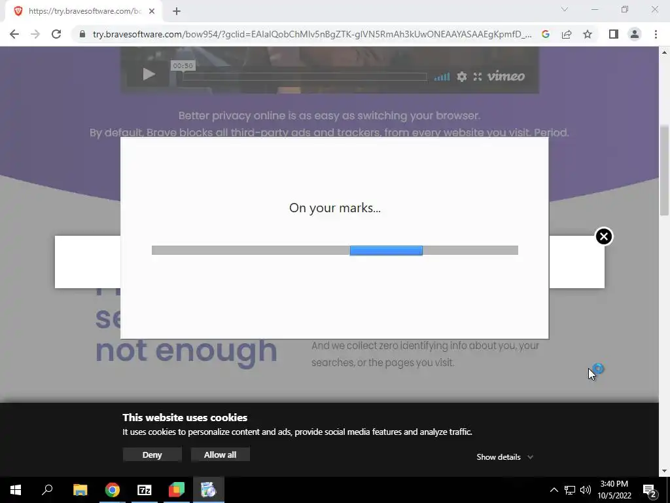This screenshot has height=503, width=670.
Task: Close the popup with the black X
Action: tap(604, 236)
